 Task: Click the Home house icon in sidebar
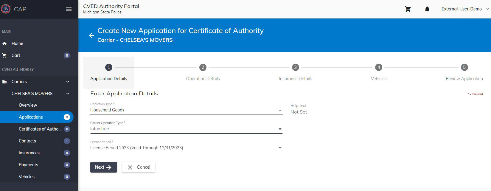click(x=4, y=44)
